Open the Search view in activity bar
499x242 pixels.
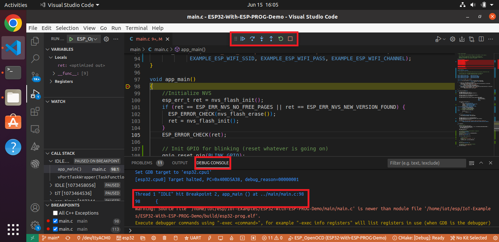pyautogui.click(x=35, y=58)
